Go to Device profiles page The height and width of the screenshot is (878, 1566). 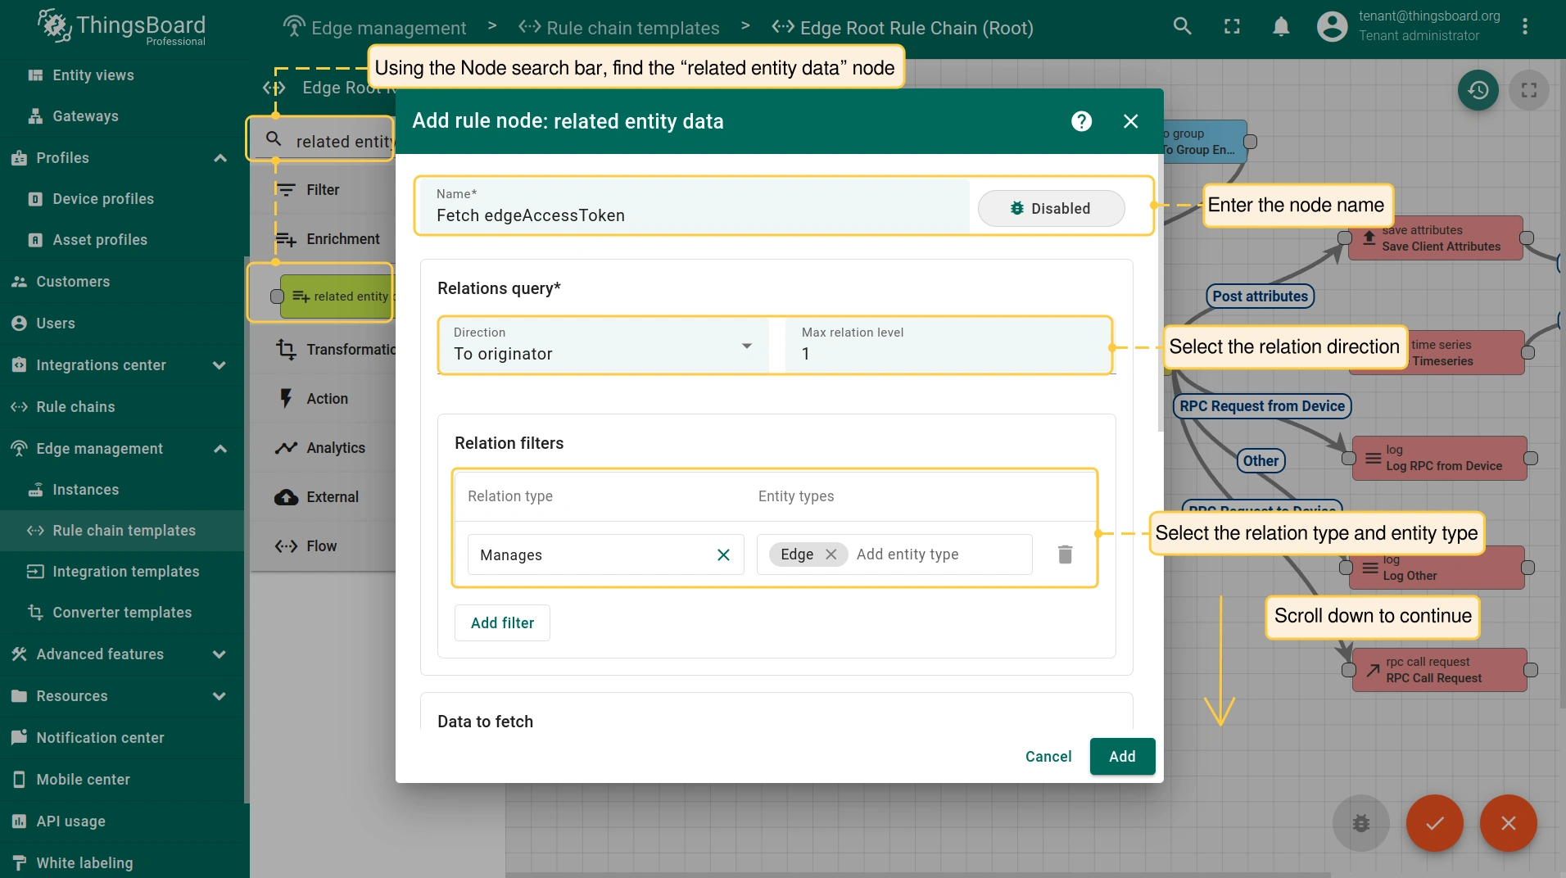point(103,199)
